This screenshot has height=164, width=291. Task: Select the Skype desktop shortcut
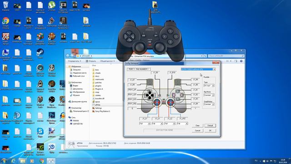pyautogui.click(x=40, y=133)
